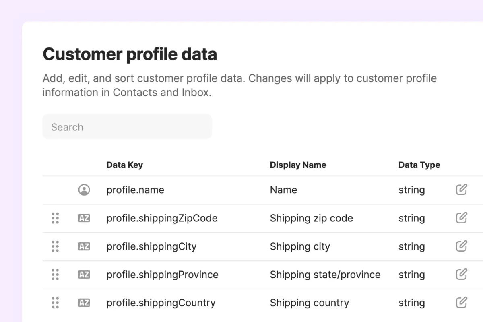Select the Shipping state/province display name
Screen dimensions: 483x322
pyautogui.click(x=325, y=275)
